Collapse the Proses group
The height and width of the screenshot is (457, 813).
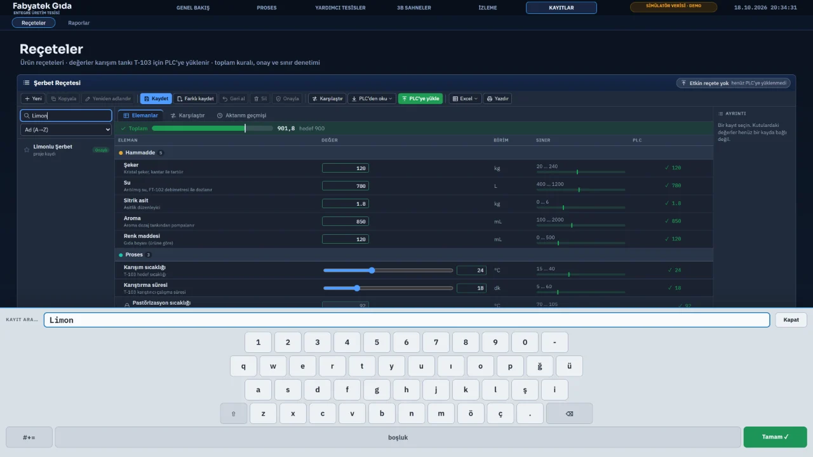click(x=413, y=255)
